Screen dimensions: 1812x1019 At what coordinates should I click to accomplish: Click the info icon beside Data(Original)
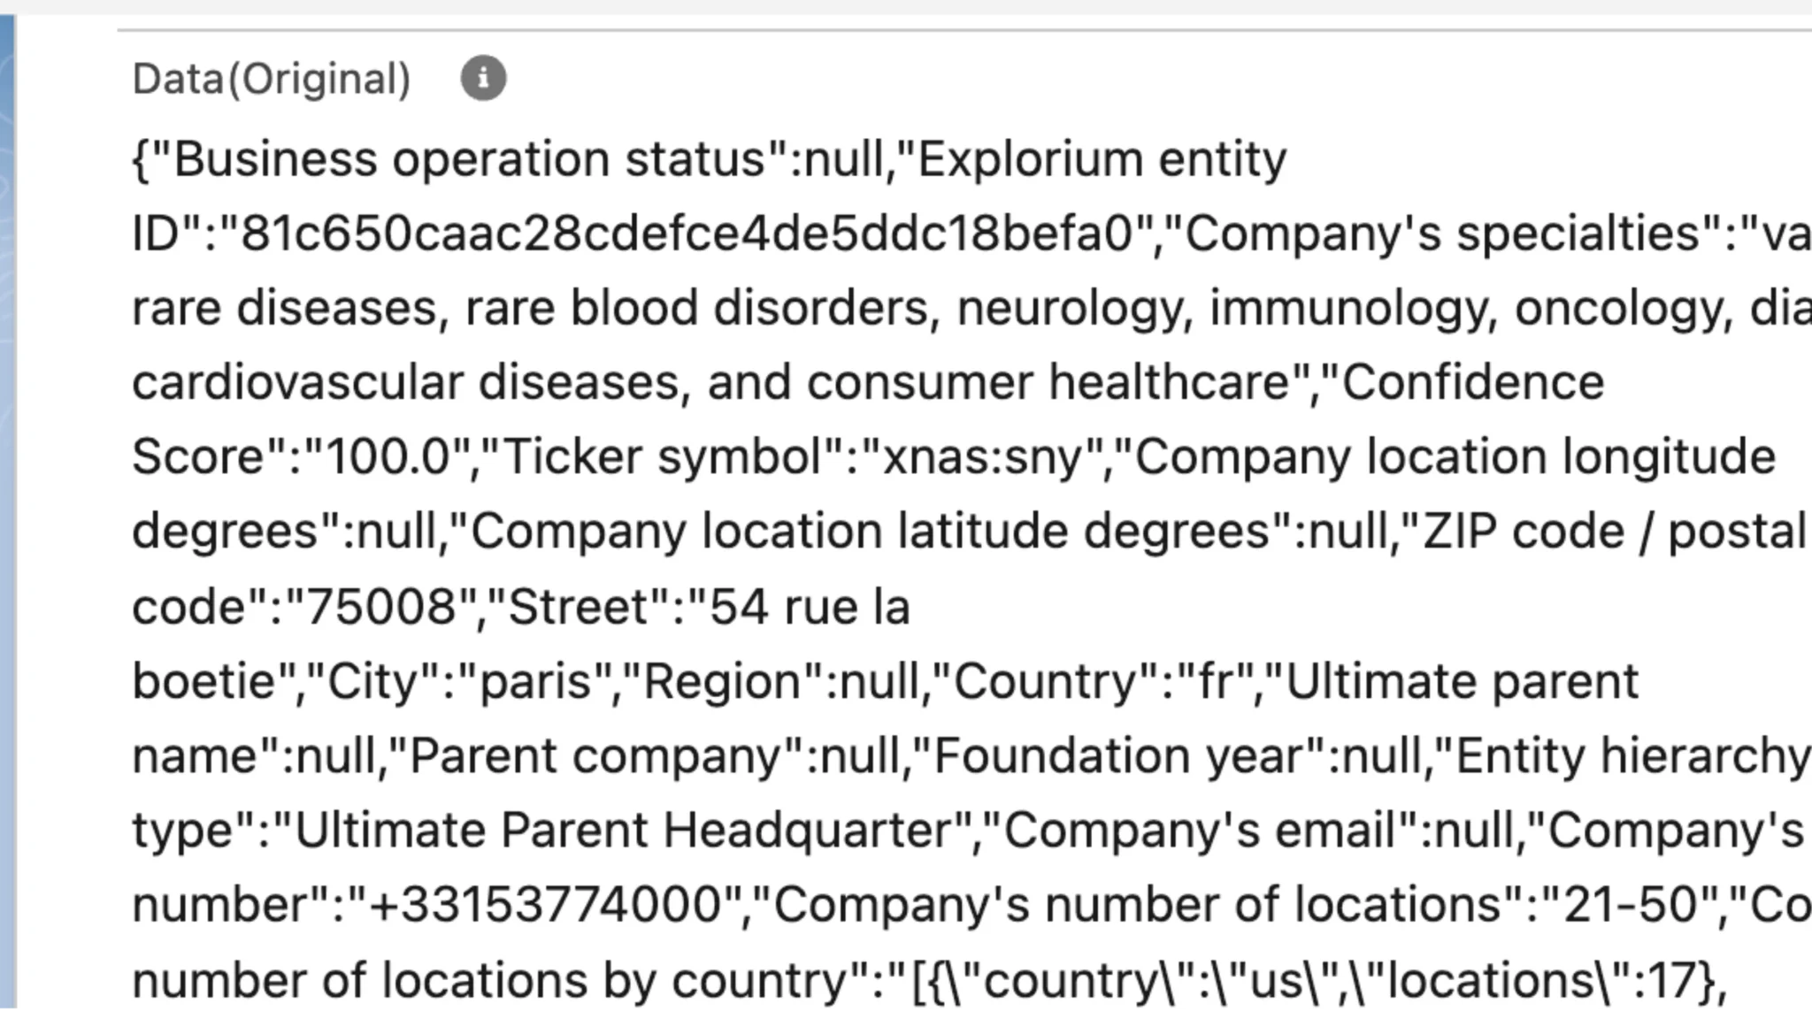pyautogui.click(x=483, y=78)
